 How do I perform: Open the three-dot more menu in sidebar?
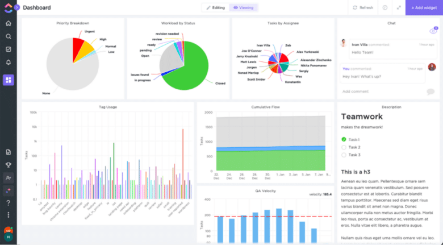pos(8,215)
